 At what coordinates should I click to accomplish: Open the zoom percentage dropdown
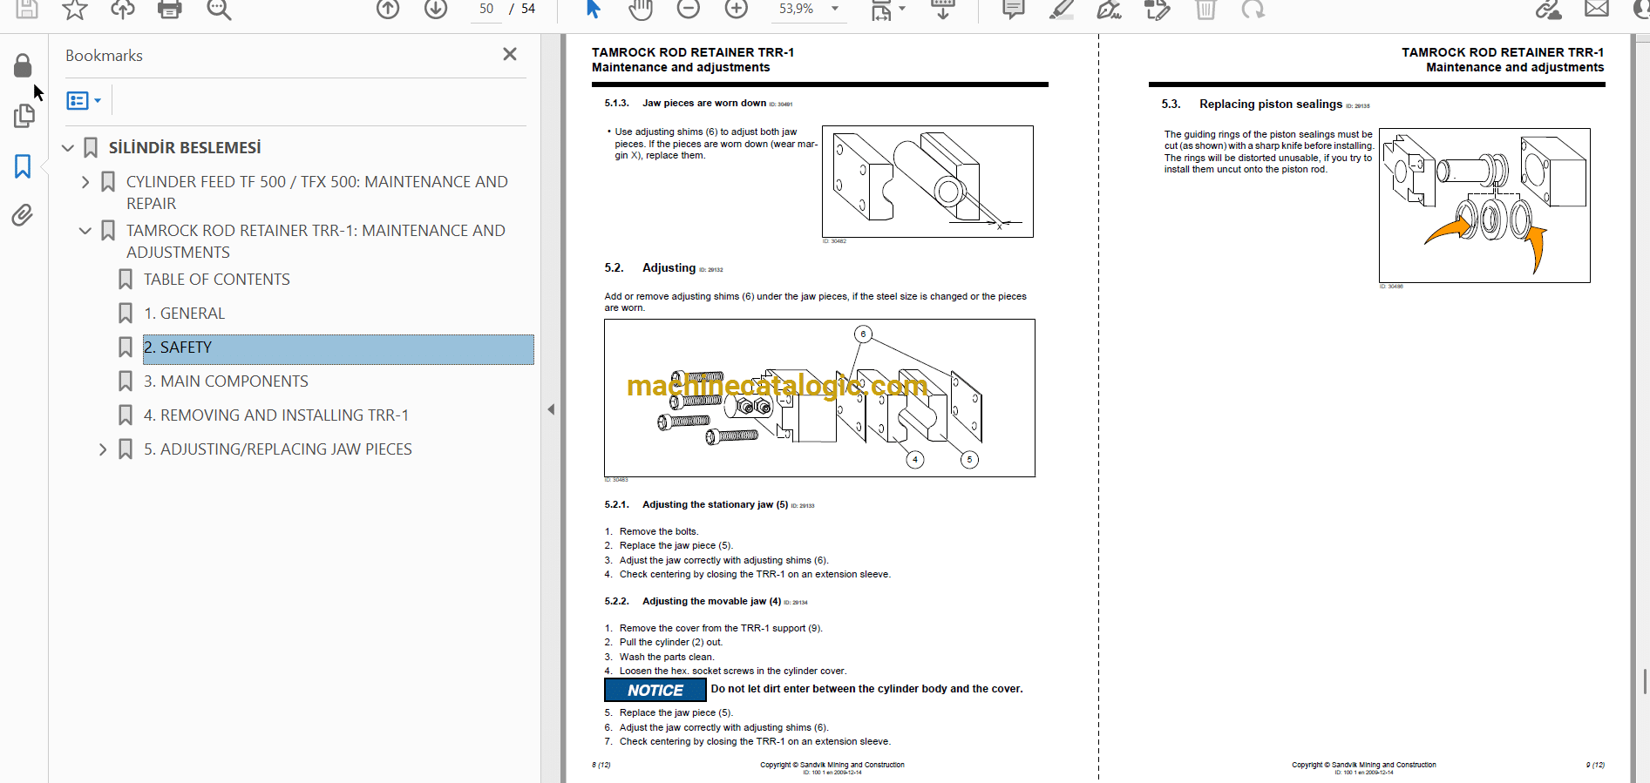coord(835,9)
